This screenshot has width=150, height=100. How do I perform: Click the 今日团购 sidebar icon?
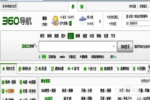click(x=3, y=91)
